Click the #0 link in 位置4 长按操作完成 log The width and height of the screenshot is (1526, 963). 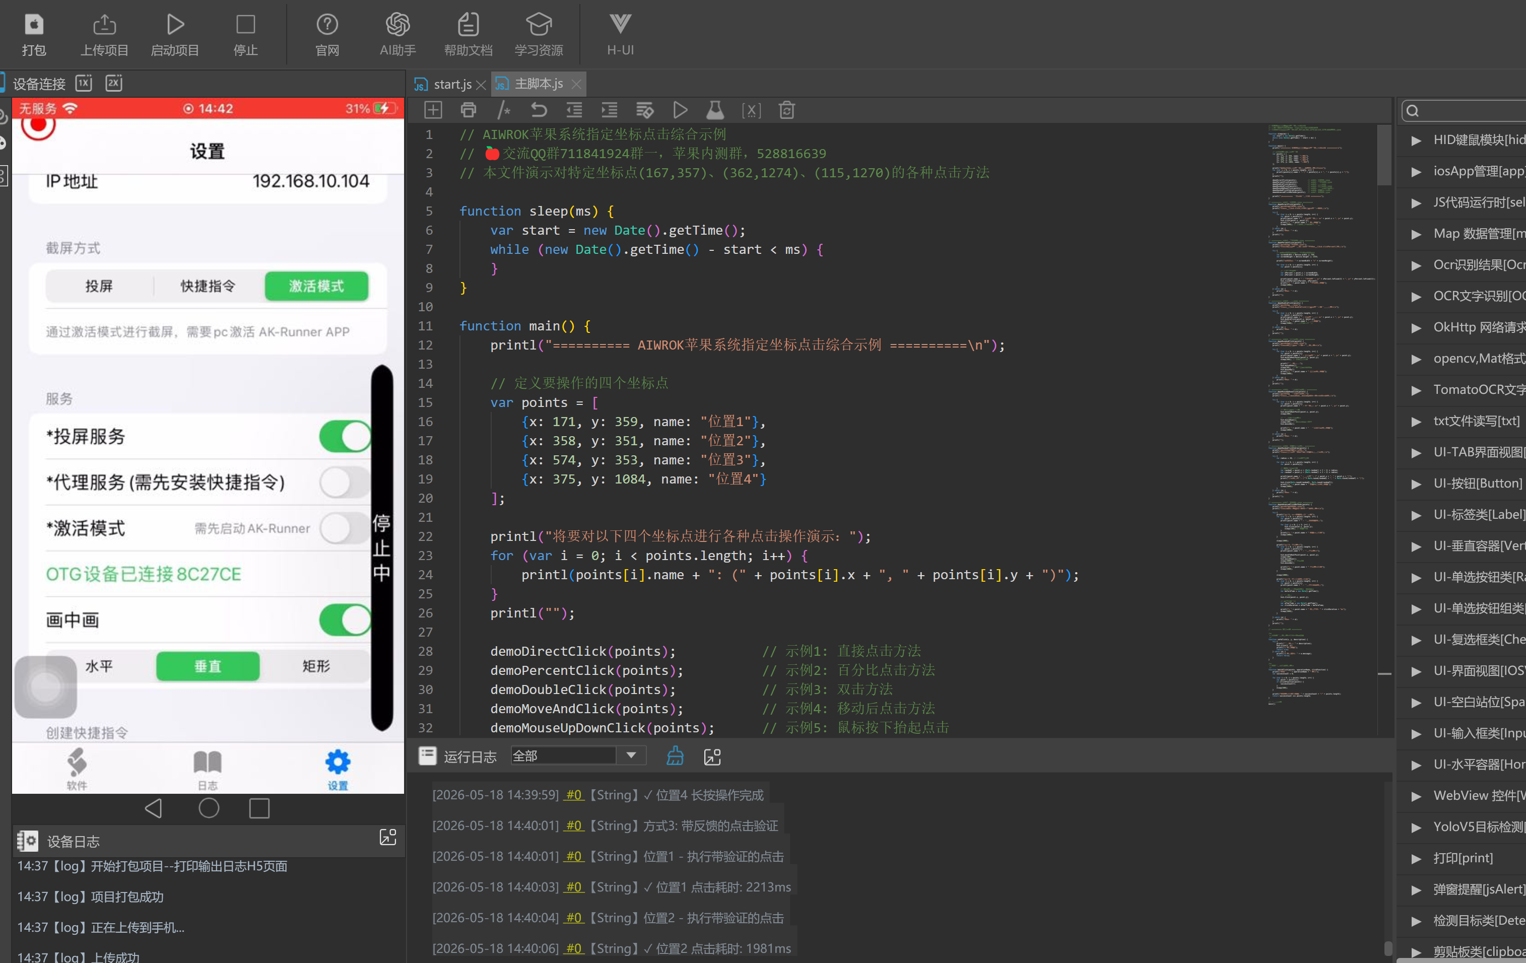pyautogui.click(x=573, y=794)
